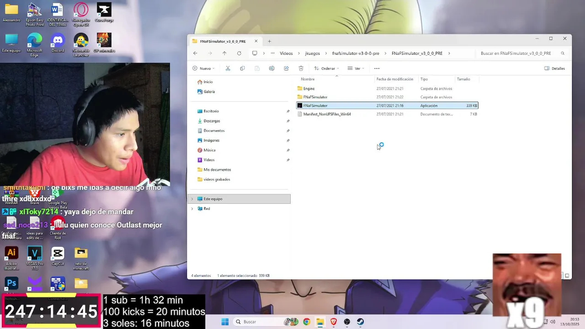Open the Ver view dropdown
This screenshot has width=585, height=329.
[356, 69]
